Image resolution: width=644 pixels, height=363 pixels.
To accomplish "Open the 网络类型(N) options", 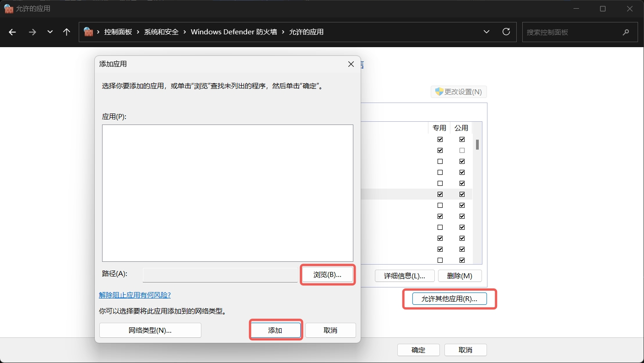I will pos(150,330).
